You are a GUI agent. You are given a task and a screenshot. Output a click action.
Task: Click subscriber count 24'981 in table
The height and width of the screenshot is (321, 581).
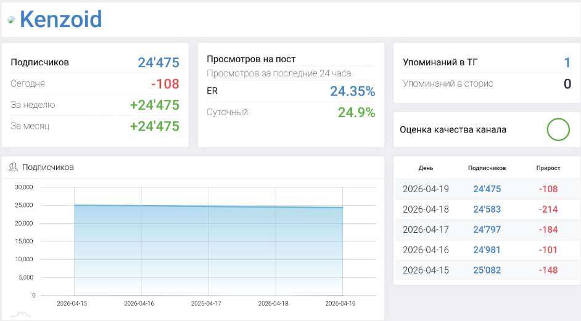click(x=487, y=250)
